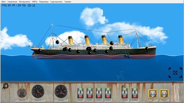Click the Engine Aft telegraph control
Viewport: 184px width, 103px height.
(x=22, y=93)
